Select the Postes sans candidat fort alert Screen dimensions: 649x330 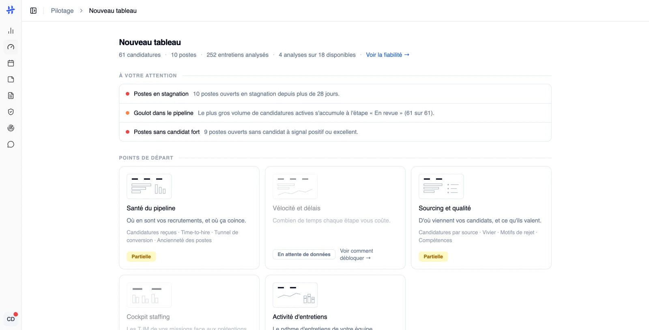pos(335,132)
